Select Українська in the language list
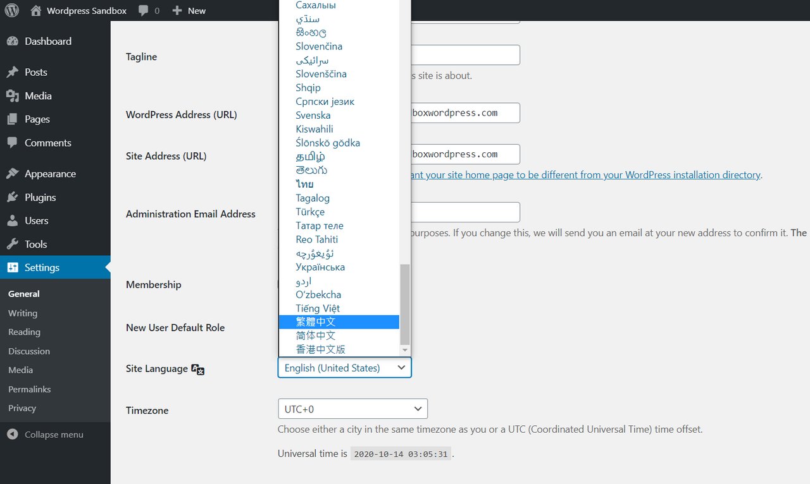 click(x=339, y=267)
